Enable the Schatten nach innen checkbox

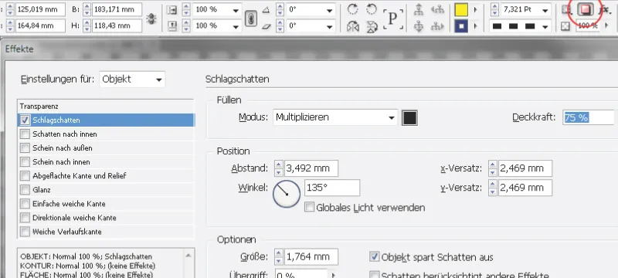click(x=25, y=134)
